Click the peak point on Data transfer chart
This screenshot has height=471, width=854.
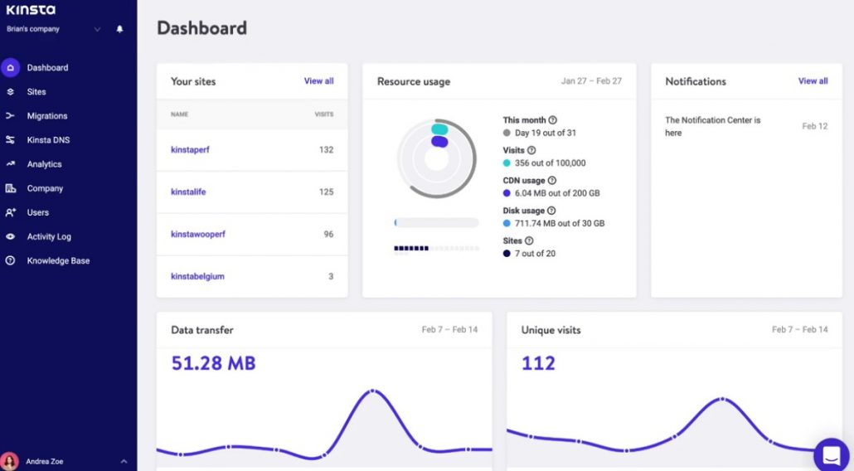click(x=372, y=391)
